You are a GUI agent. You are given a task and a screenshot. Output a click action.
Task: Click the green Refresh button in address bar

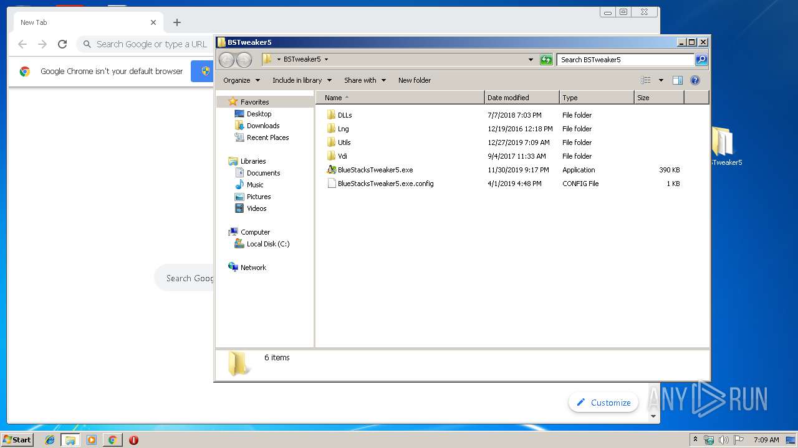[x=546, y=60]
